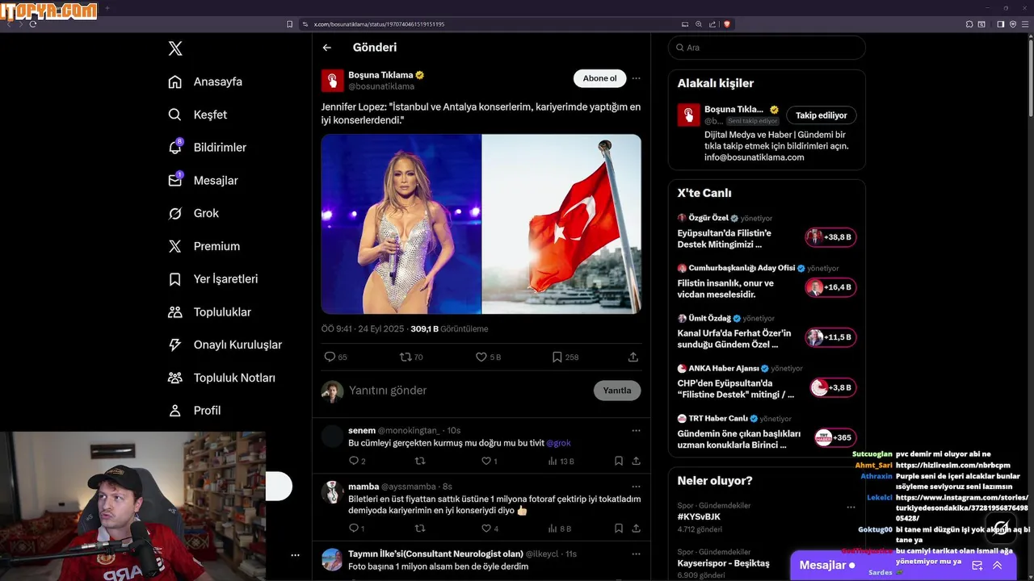Image resolution: width=1034 pixels, height=581 pixels.
Task: Click @grok mention in senem's reply
Action: 558,443
